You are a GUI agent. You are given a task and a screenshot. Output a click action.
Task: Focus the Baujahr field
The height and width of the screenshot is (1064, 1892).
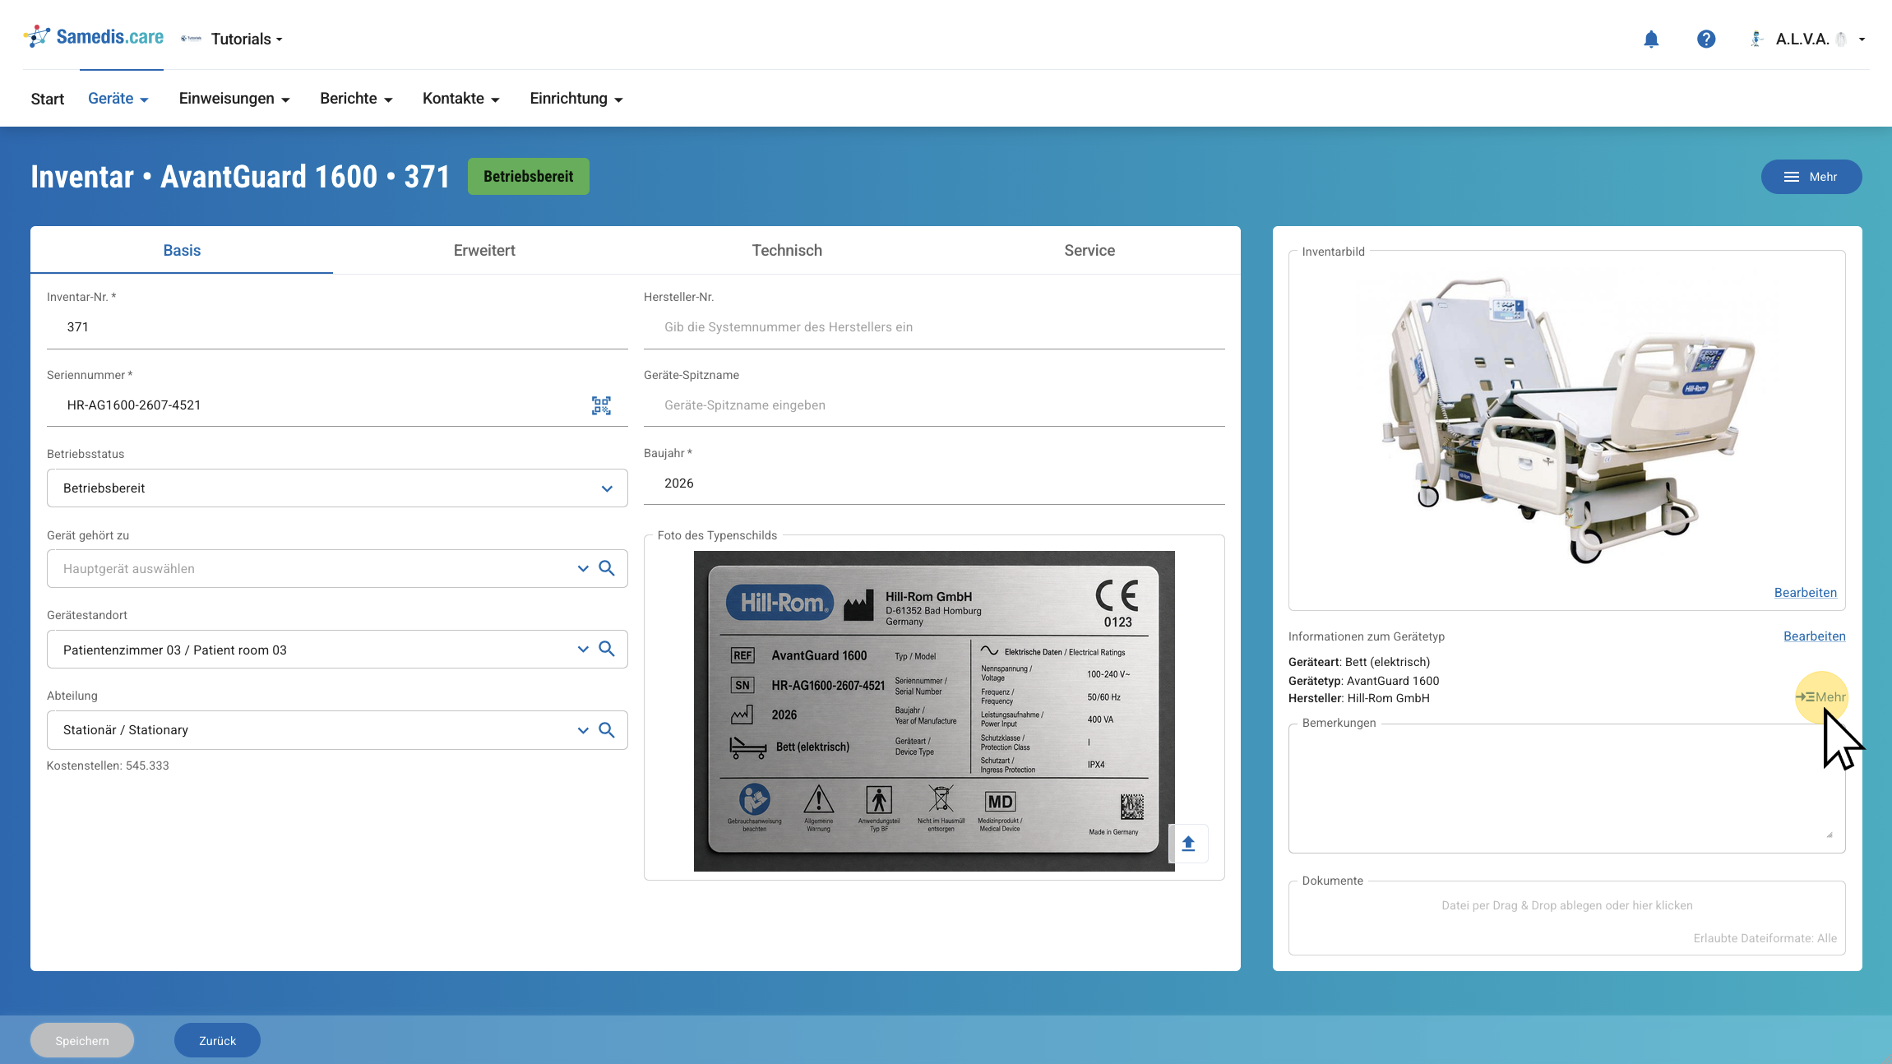(x=934, y=483)
